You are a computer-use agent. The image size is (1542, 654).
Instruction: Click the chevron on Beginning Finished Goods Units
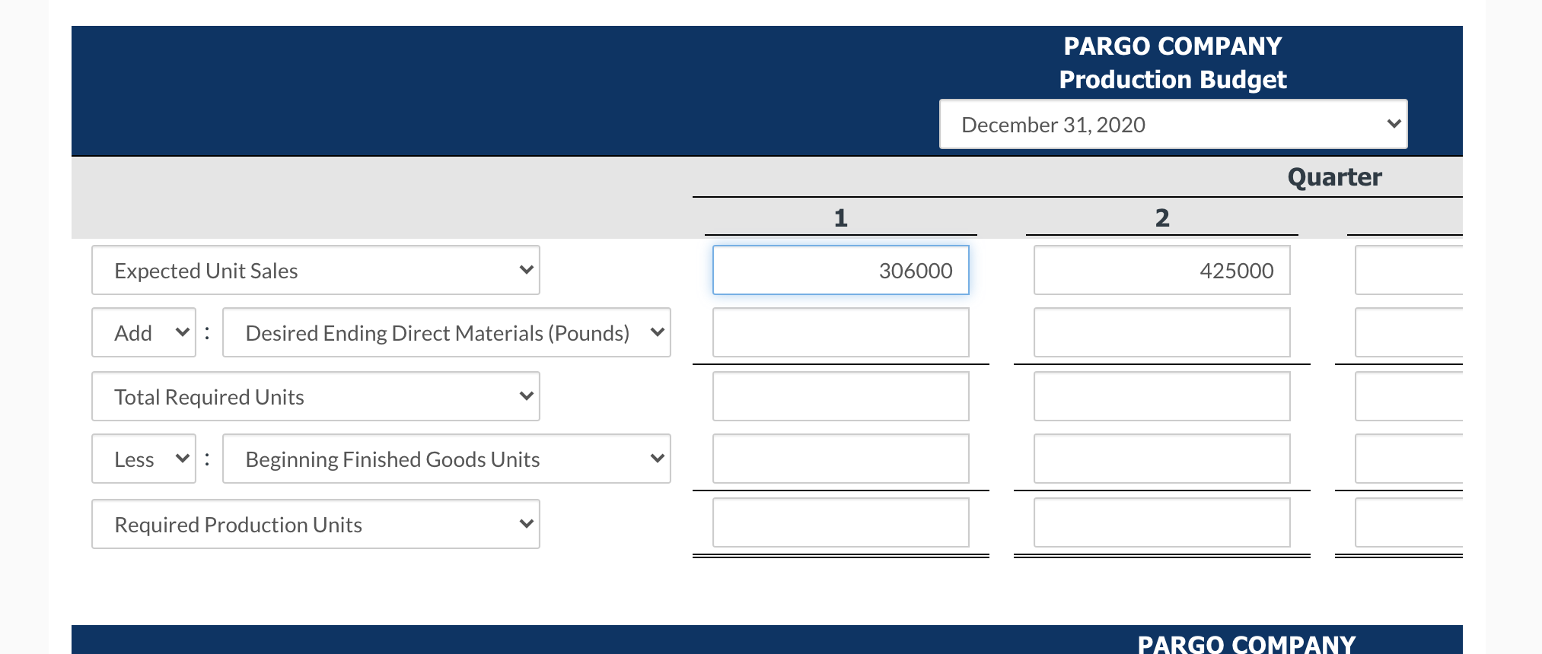tap(657, 459)
